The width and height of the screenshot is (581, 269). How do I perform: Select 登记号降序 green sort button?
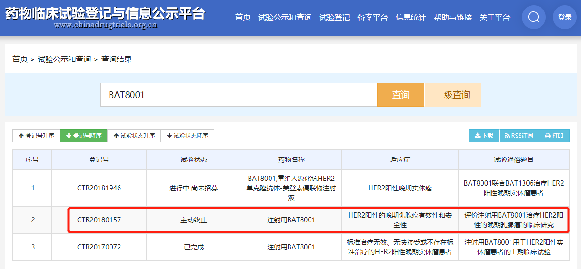(x=84, y=136)
